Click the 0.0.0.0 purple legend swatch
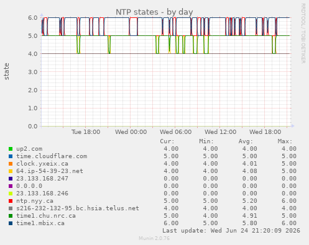 [x=11, y=186]
